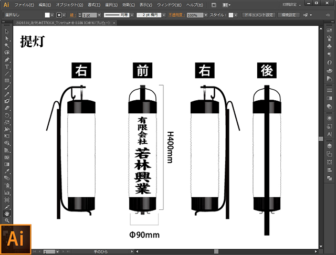
Task: Click the 環境設定 button
Action: pos(289,15)
